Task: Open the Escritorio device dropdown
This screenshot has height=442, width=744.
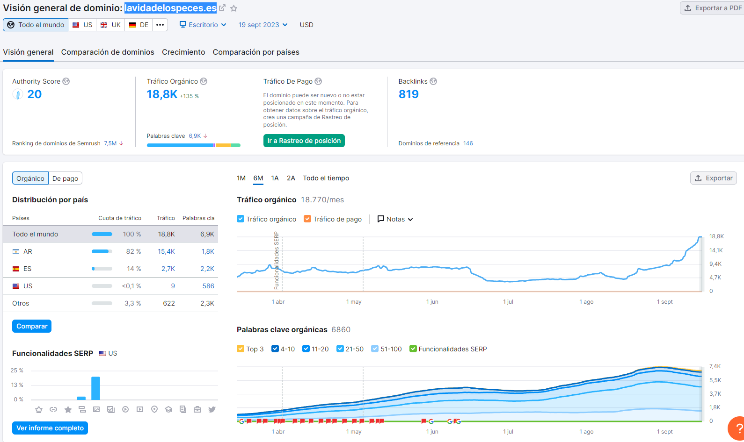Action: [203, 25]
